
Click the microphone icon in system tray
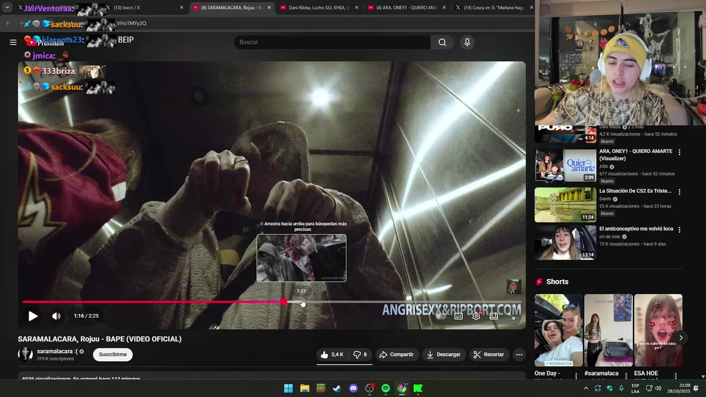pos(622,388)
